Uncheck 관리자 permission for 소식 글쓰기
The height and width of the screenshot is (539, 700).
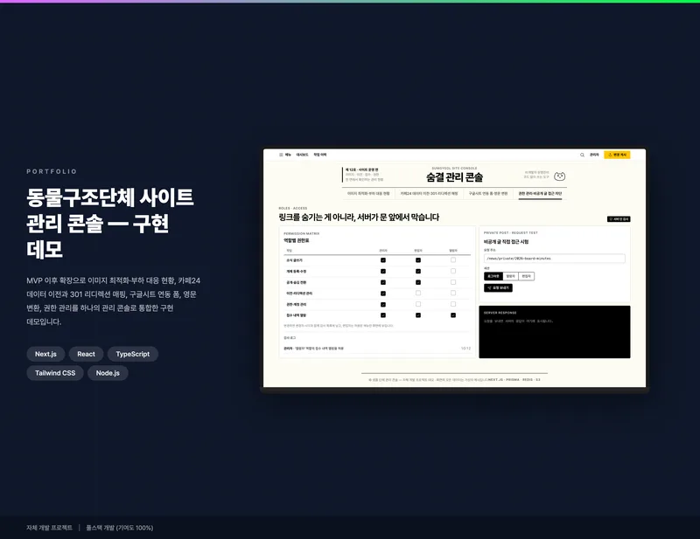pos(383,260)
